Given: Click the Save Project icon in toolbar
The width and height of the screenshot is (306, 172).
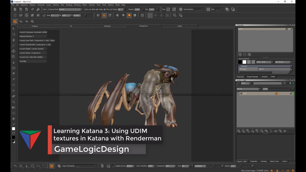Looking at the screenshot, I should point(27,9).
